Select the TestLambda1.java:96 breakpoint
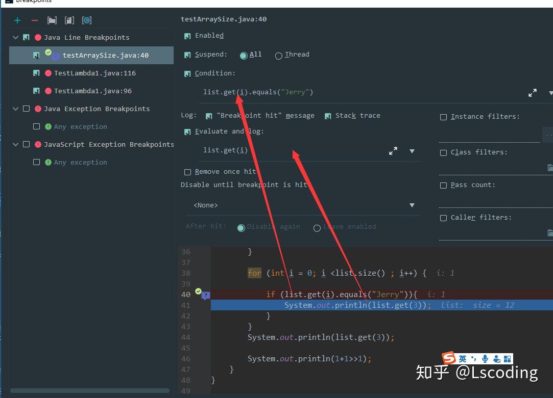The width and height of the screenshot is (553, 398). (x=92, y=91)
